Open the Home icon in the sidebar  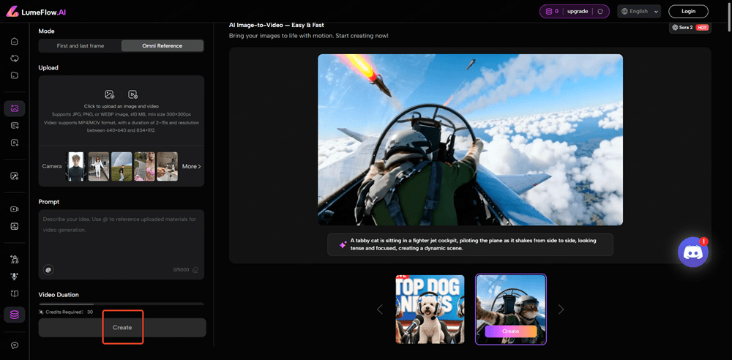tap(14, 41)
